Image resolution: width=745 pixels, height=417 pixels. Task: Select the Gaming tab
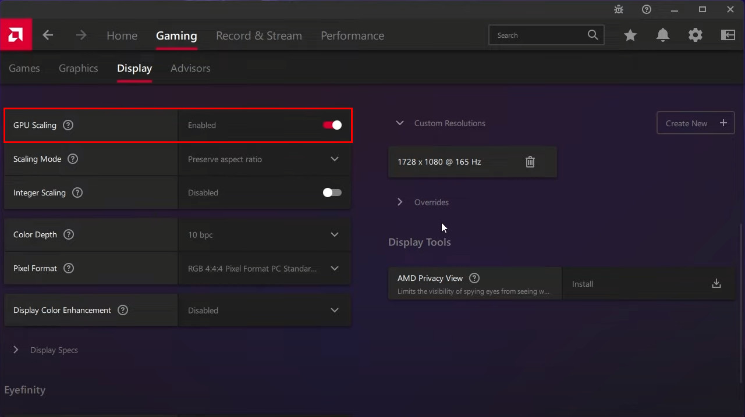(x=176, y=35)
